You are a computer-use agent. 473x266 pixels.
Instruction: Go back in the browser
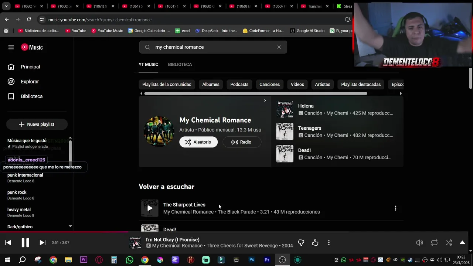click(7, 20)
